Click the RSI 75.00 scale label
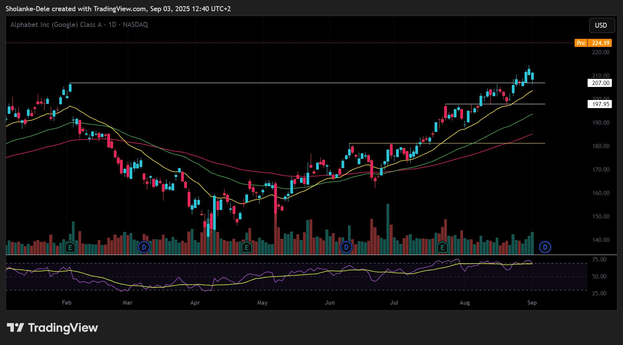The width and height of the screenshot is (623, 345). pyautogui.click(x=599, y=260)
